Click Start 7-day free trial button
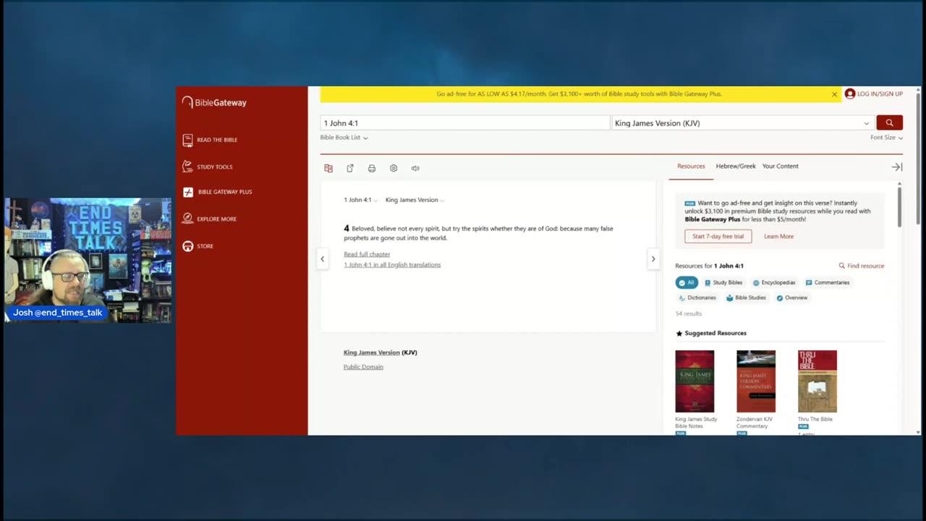Screen dimensions: 926x521 (718, 237)
